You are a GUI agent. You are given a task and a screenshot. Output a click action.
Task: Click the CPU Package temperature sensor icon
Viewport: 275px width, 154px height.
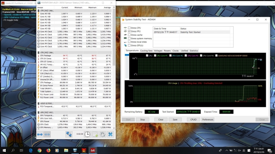pos(39,56)
